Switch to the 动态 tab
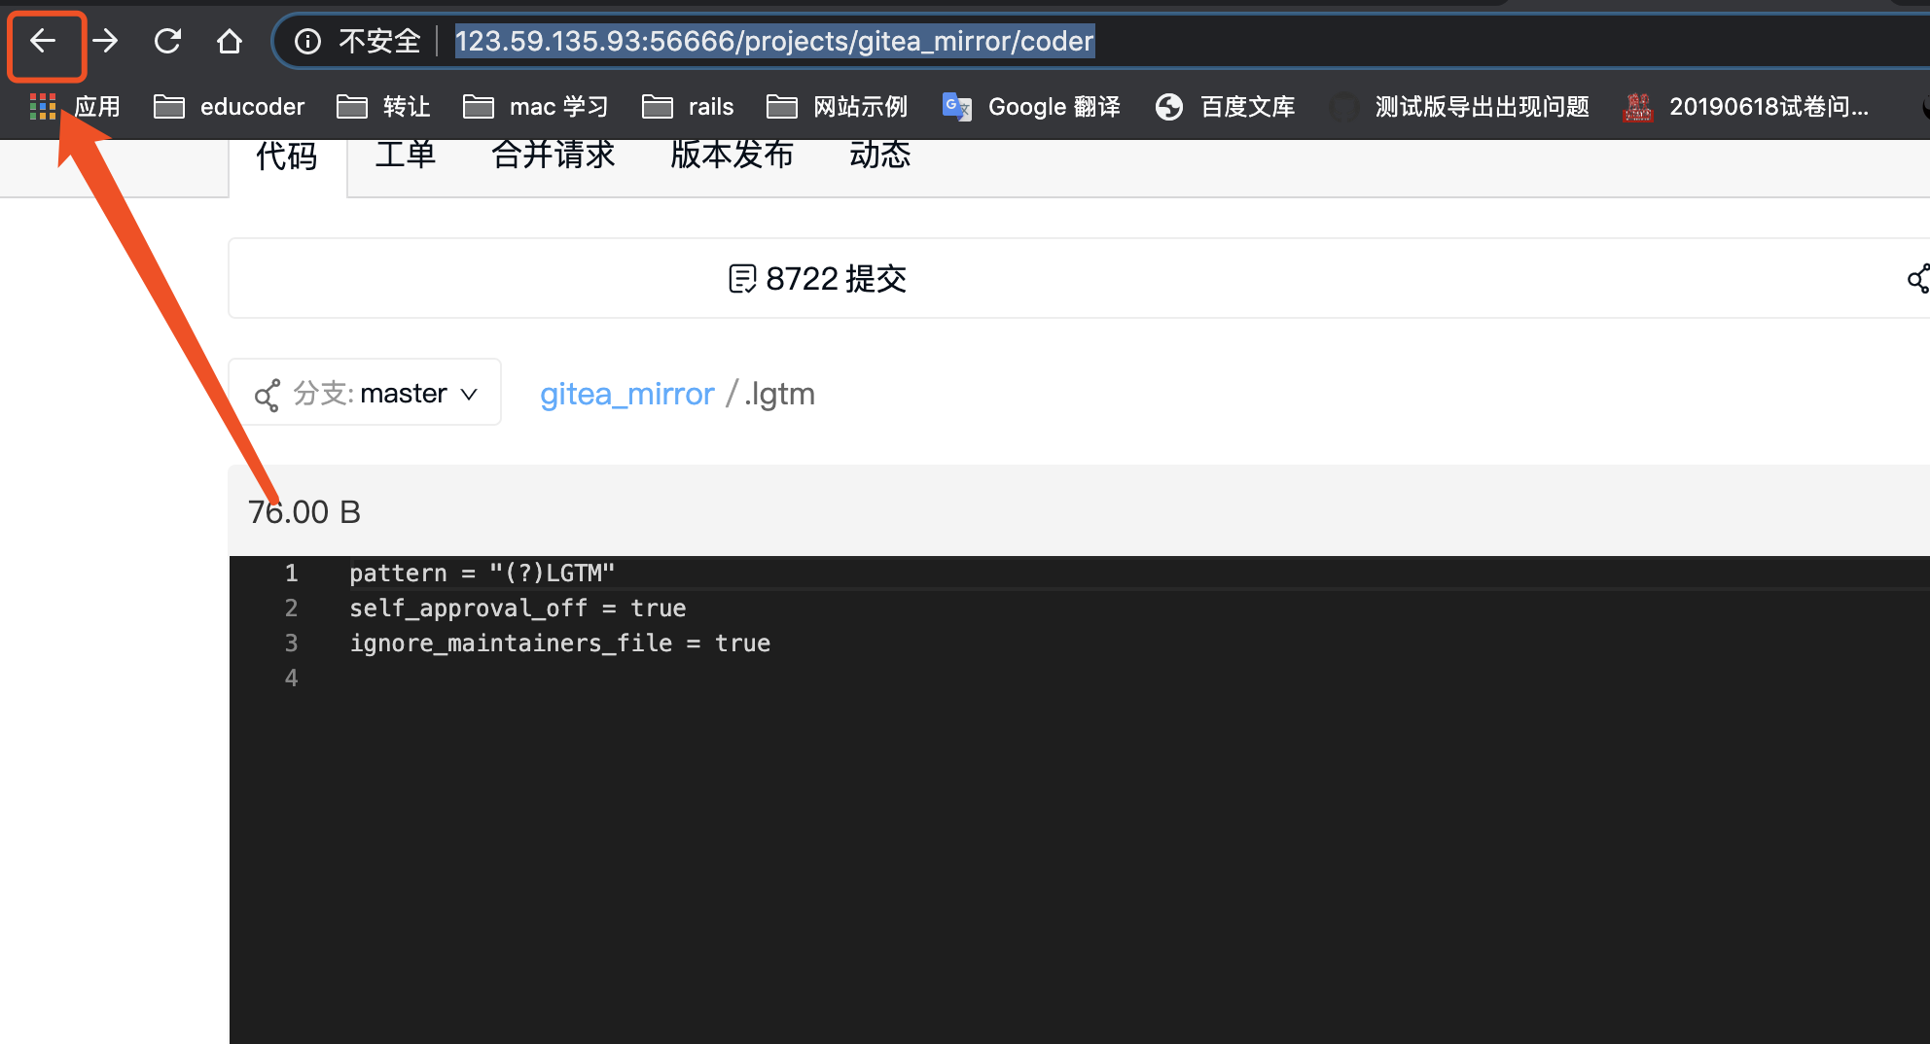The image size is (1930, 1044). [x=880, y=154]
